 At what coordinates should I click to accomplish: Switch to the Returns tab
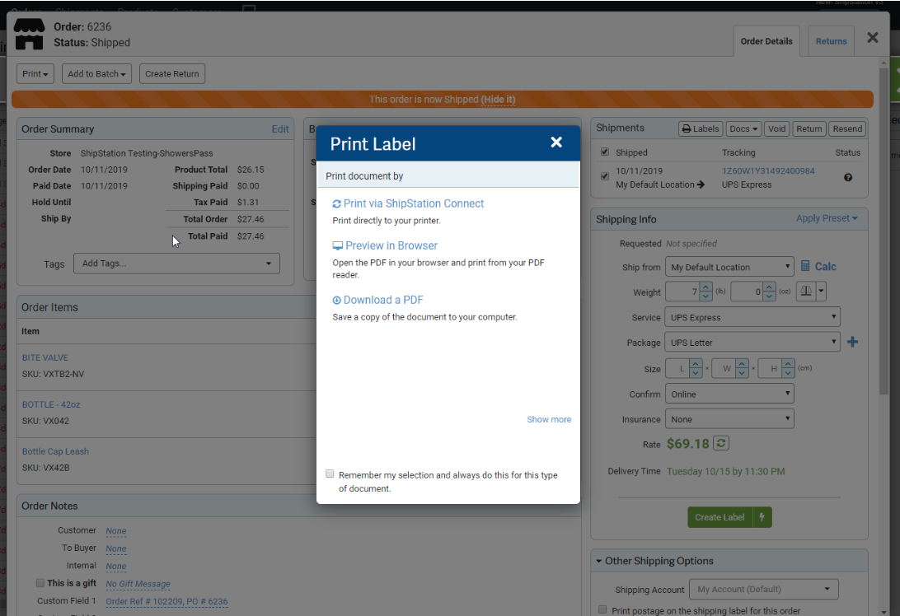pyautogui.click(x=831, y=41)
